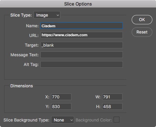The width and height of the screenshot is (156, 127).
Task: Click the Background Color label
Action: (94, 120)
